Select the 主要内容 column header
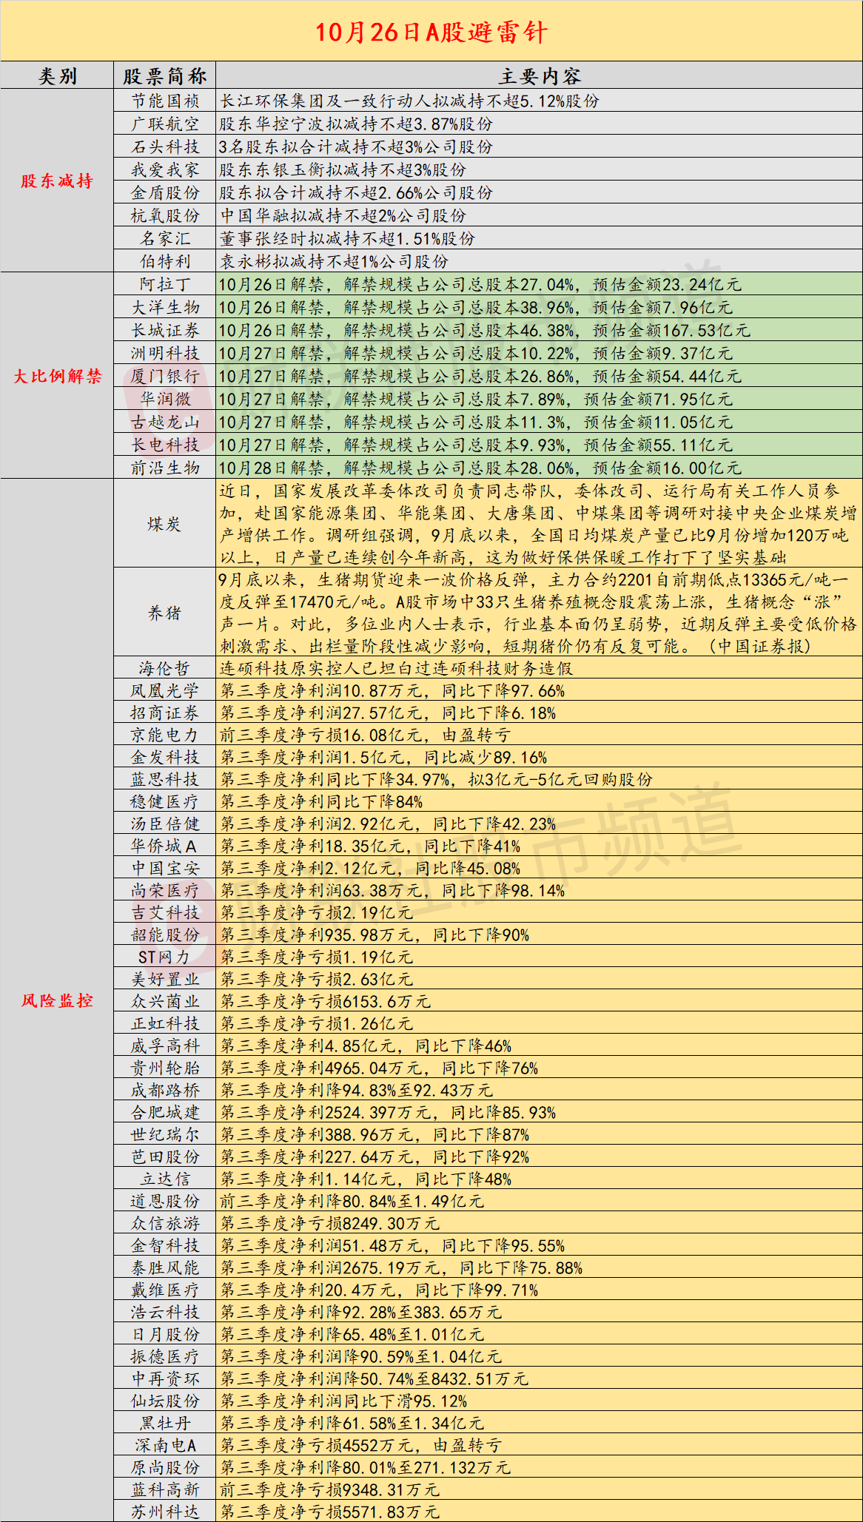Image resolution: width=863 pixels, height=1522 pixels. point(540,76)
